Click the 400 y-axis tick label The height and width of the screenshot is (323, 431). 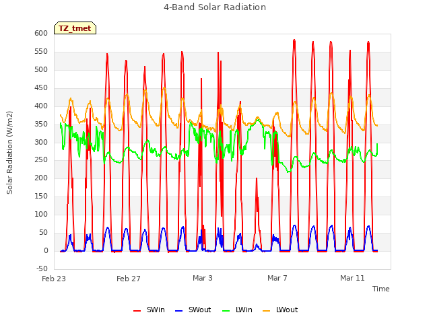pyautogui.click(x=41, y=106)
